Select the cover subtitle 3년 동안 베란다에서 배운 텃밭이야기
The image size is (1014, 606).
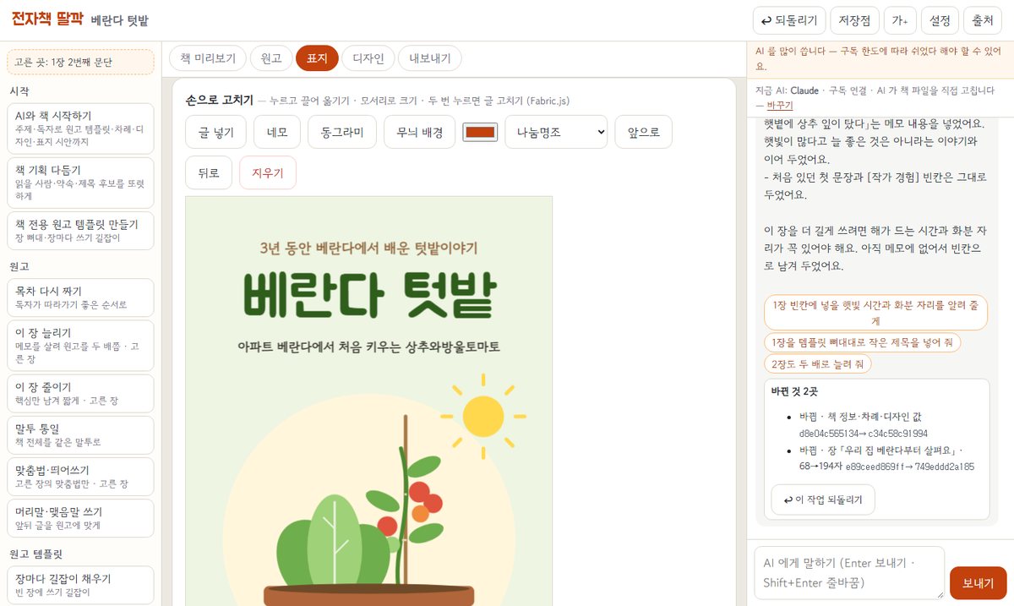pyautogui.click(x=369, y=248)
